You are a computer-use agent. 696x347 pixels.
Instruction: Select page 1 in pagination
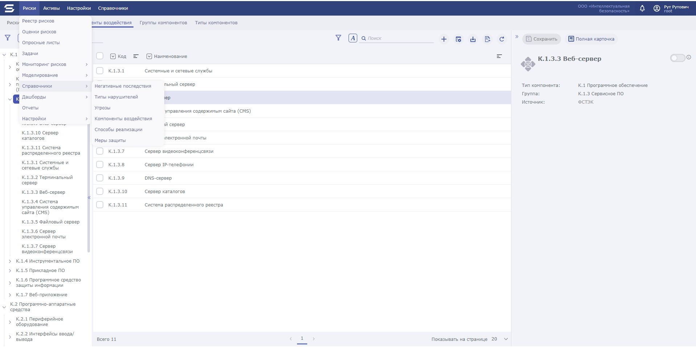[302, 339]
